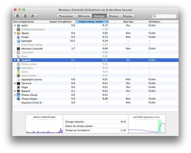Click the Préférences Système icon
The width and height of the screenshot is (191, 153).
coord(19,29)
